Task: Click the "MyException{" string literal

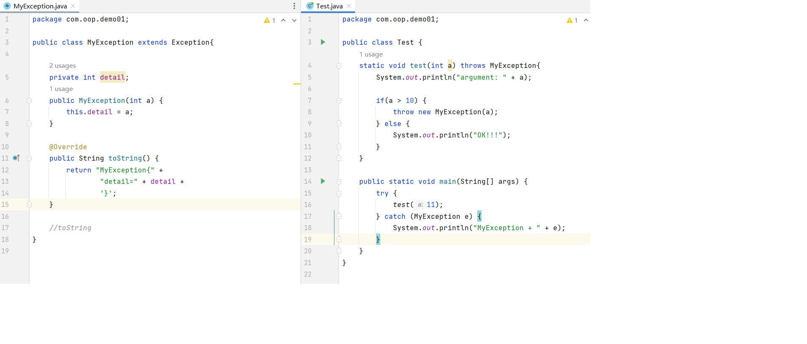Action: coord(125,170)
